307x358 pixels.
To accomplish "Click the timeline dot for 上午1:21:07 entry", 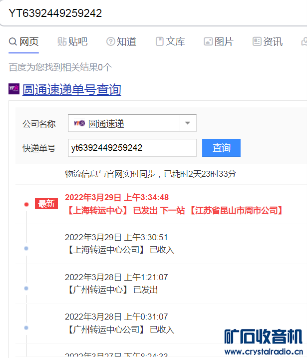I will (x=26, y=289).
